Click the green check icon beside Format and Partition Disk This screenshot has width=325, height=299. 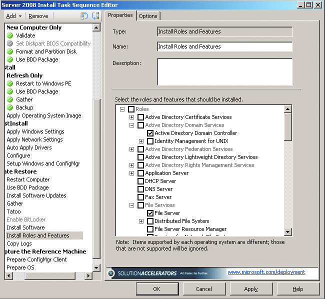click(x=10, y=51)
